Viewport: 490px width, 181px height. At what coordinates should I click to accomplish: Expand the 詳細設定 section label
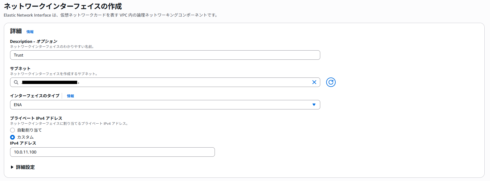tap(25, 167)
